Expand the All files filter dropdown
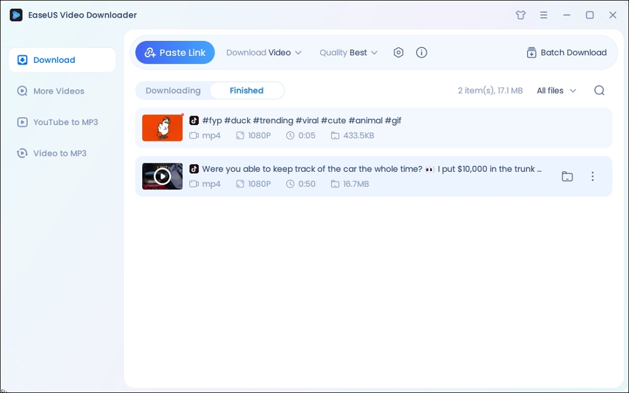The width and height of the screenshot is (629, 393). [x=557, y=91]
